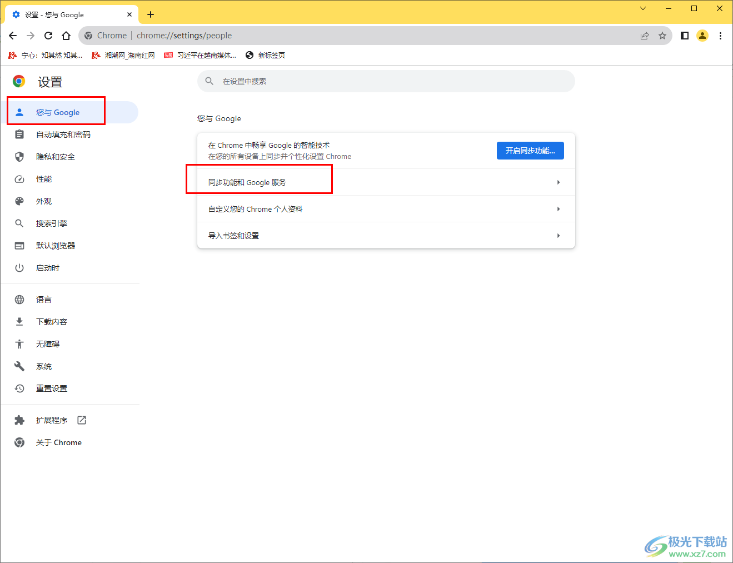
Task: Reload the settings page
Action: [48, 36]
